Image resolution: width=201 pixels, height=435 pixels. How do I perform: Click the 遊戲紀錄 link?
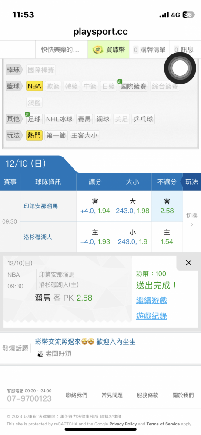(x=151, y=316)
